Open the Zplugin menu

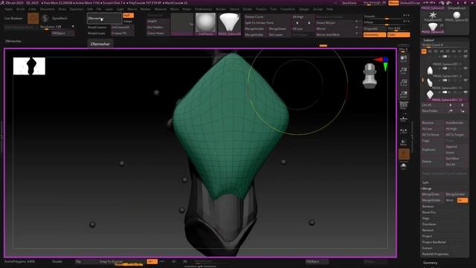[304, 9]
